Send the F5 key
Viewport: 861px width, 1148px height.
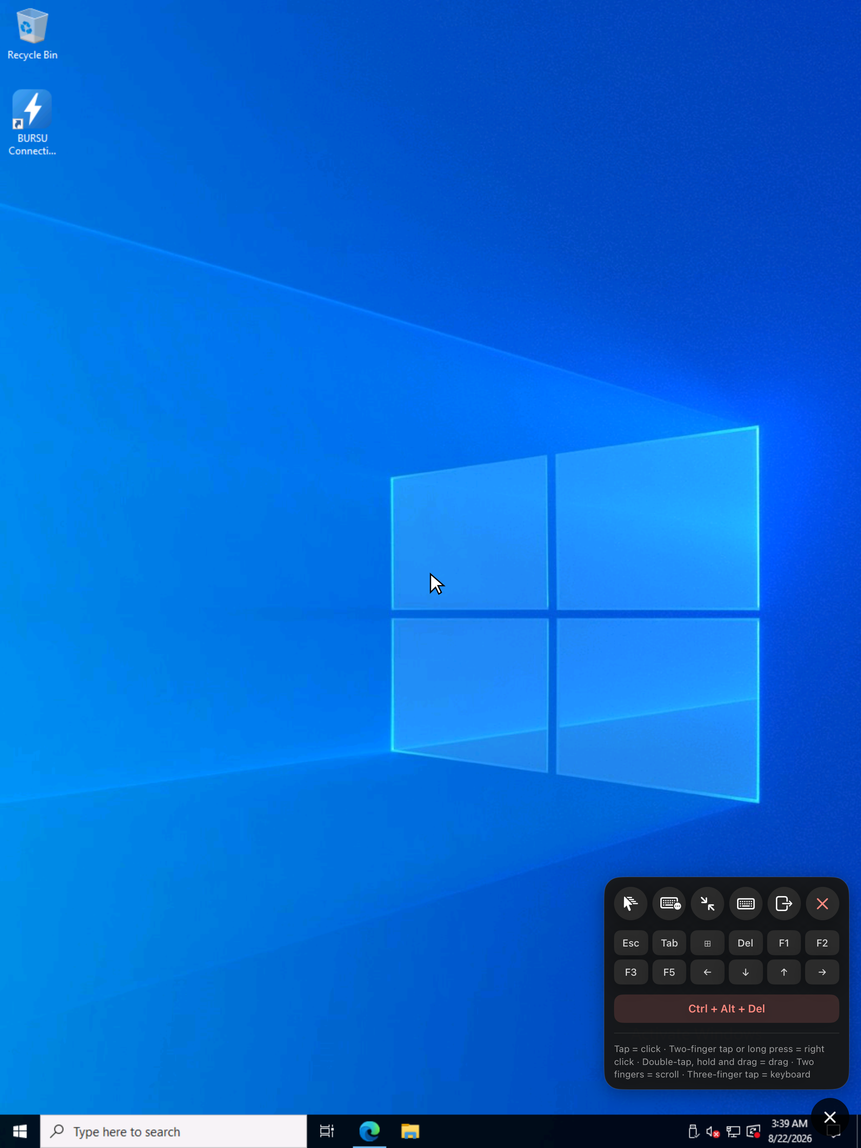670,972
